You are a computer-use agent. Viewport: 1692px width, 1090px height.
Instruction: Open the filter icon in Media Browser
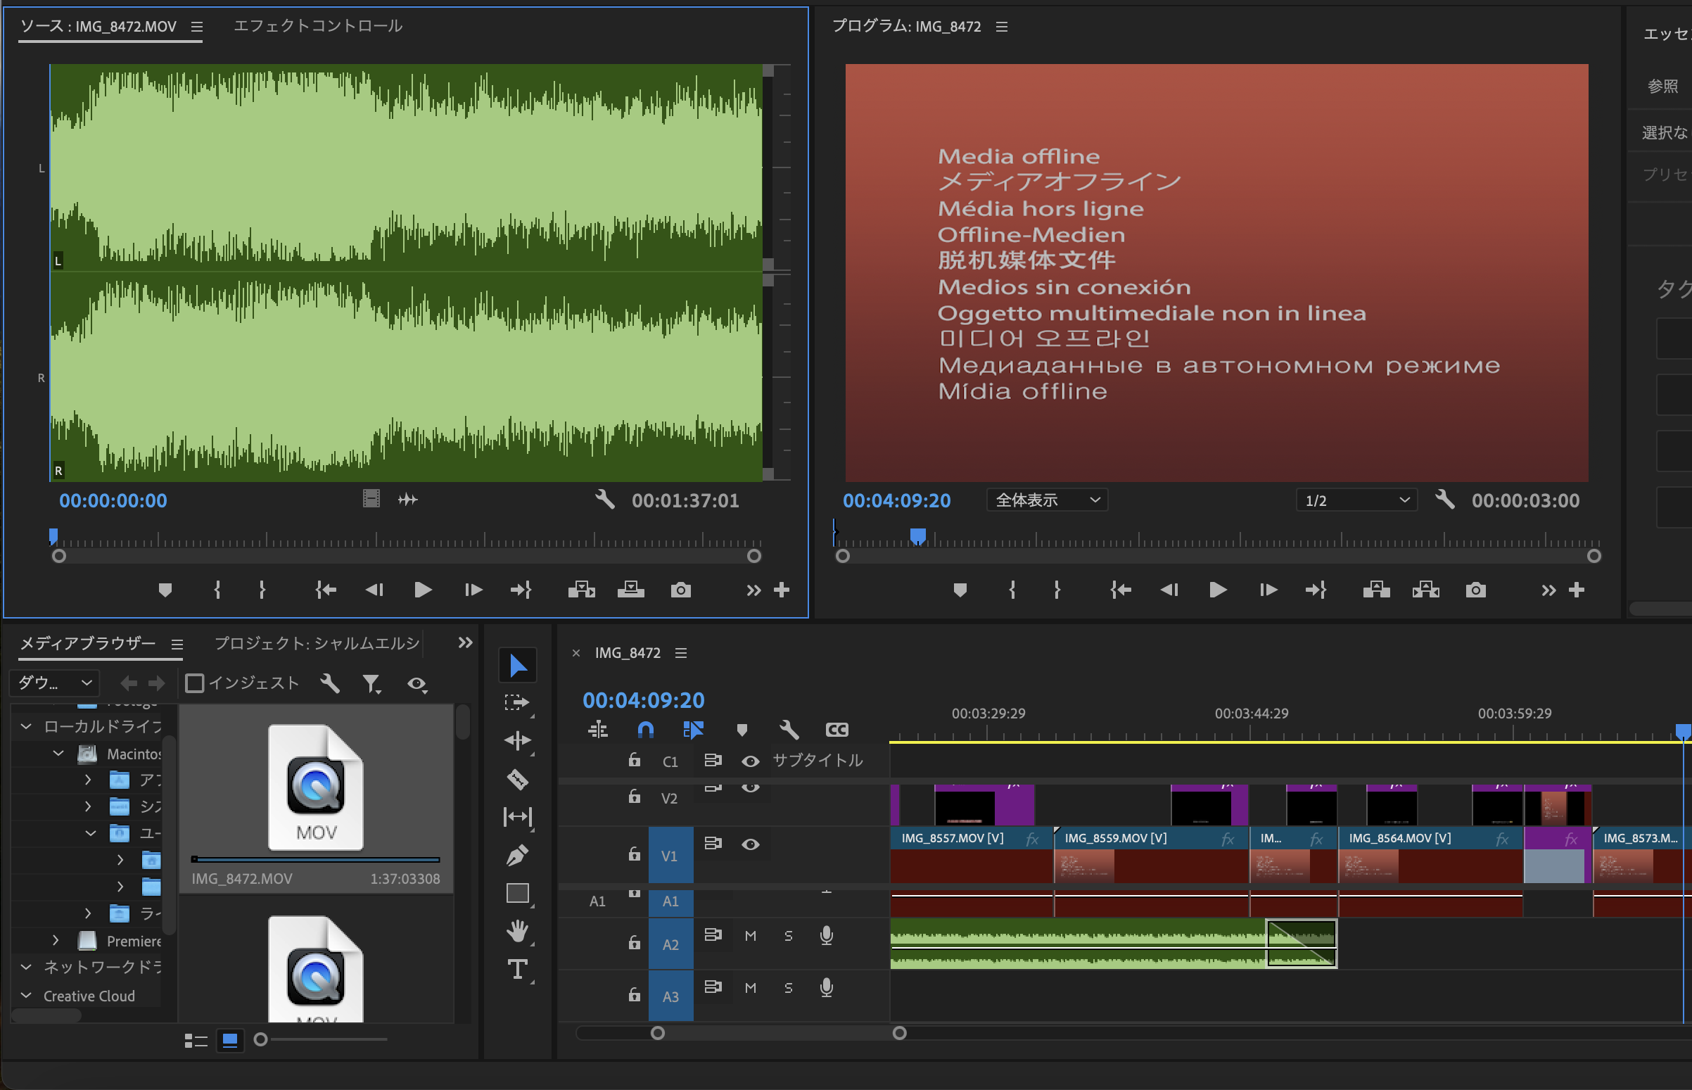tap(373, 683)
